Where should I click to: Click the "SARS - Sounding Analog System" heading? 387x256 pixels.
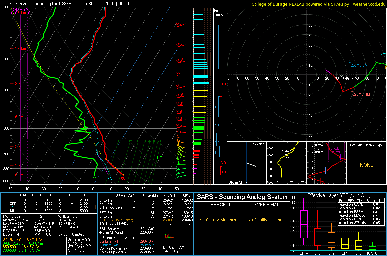[242, 197]
